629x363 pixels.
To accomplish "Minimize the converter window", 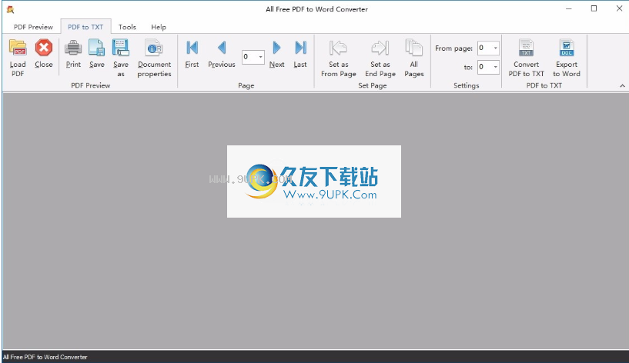I will click(569, 8).
